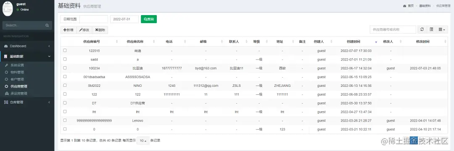Screen dimensions: 454x151
Task: Select checkbox for row 001dsadsadsa
Action: click(65, 76)
